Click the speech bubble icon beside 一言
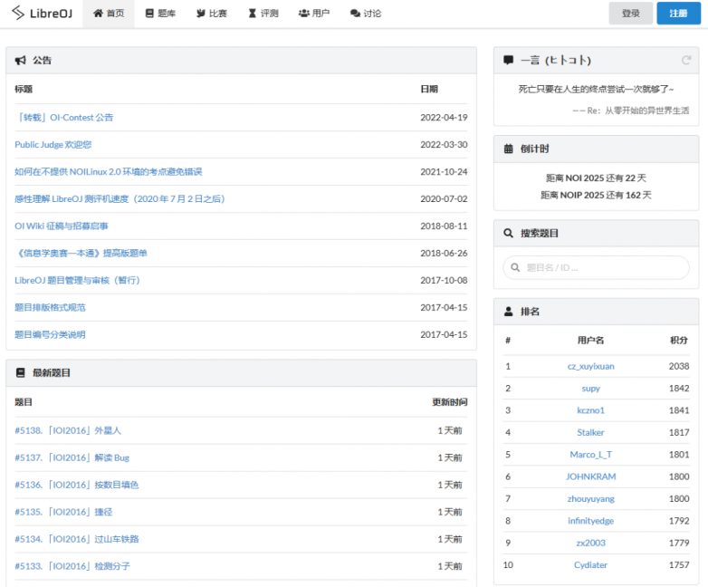The image size is (708, 587). (509, 61)
